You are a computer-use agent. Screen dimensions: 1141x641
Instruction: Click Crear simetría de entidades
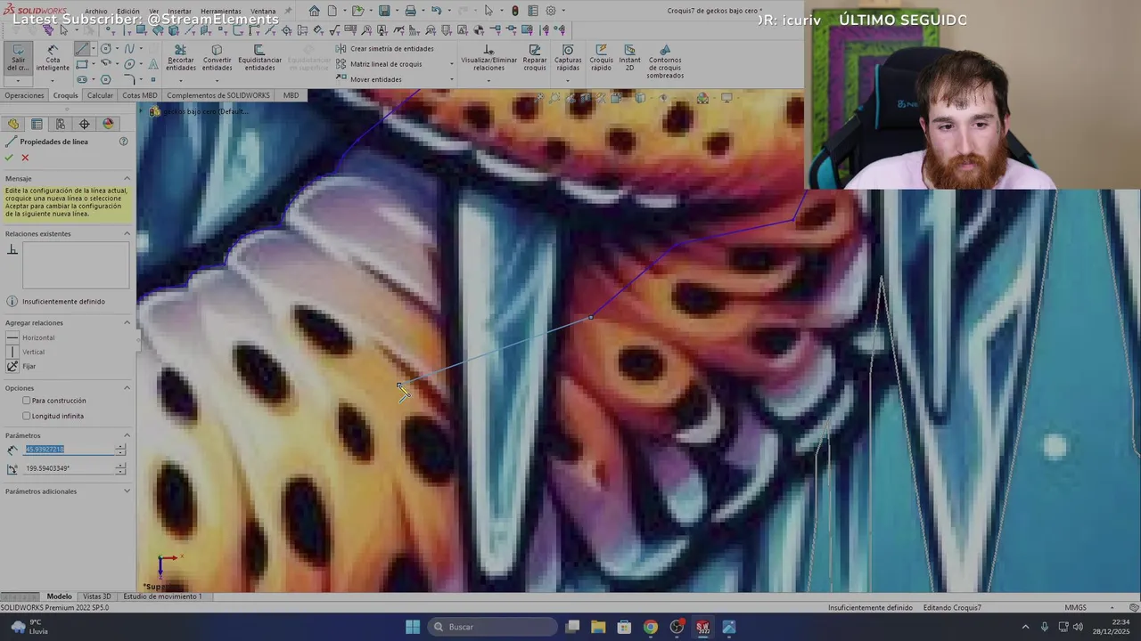(385, 49)
